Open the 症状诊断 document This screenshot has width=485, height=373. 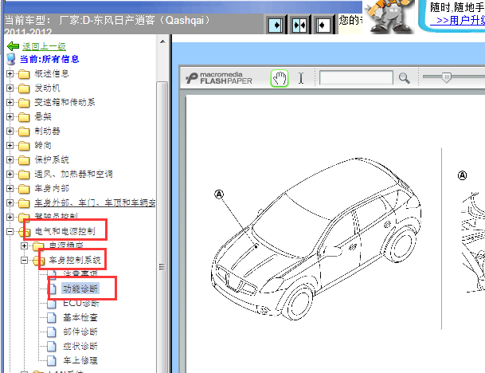tap(80, 346)
